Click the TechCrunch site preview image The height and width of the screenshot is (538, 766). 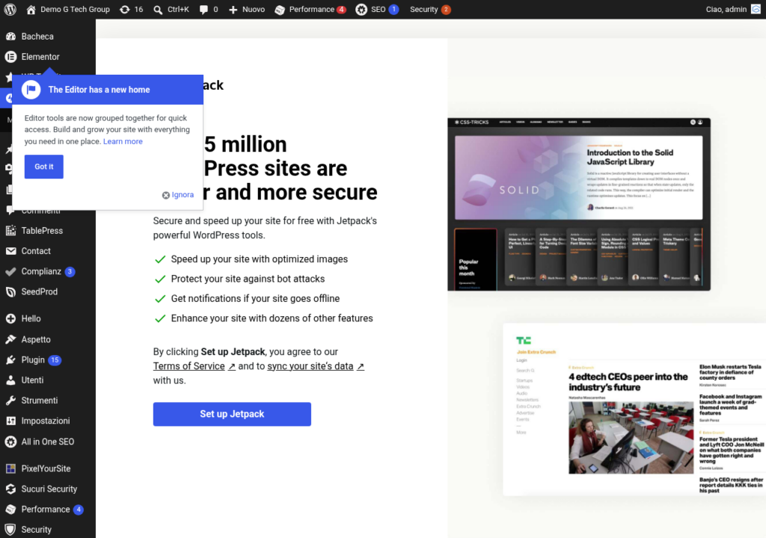634,409
